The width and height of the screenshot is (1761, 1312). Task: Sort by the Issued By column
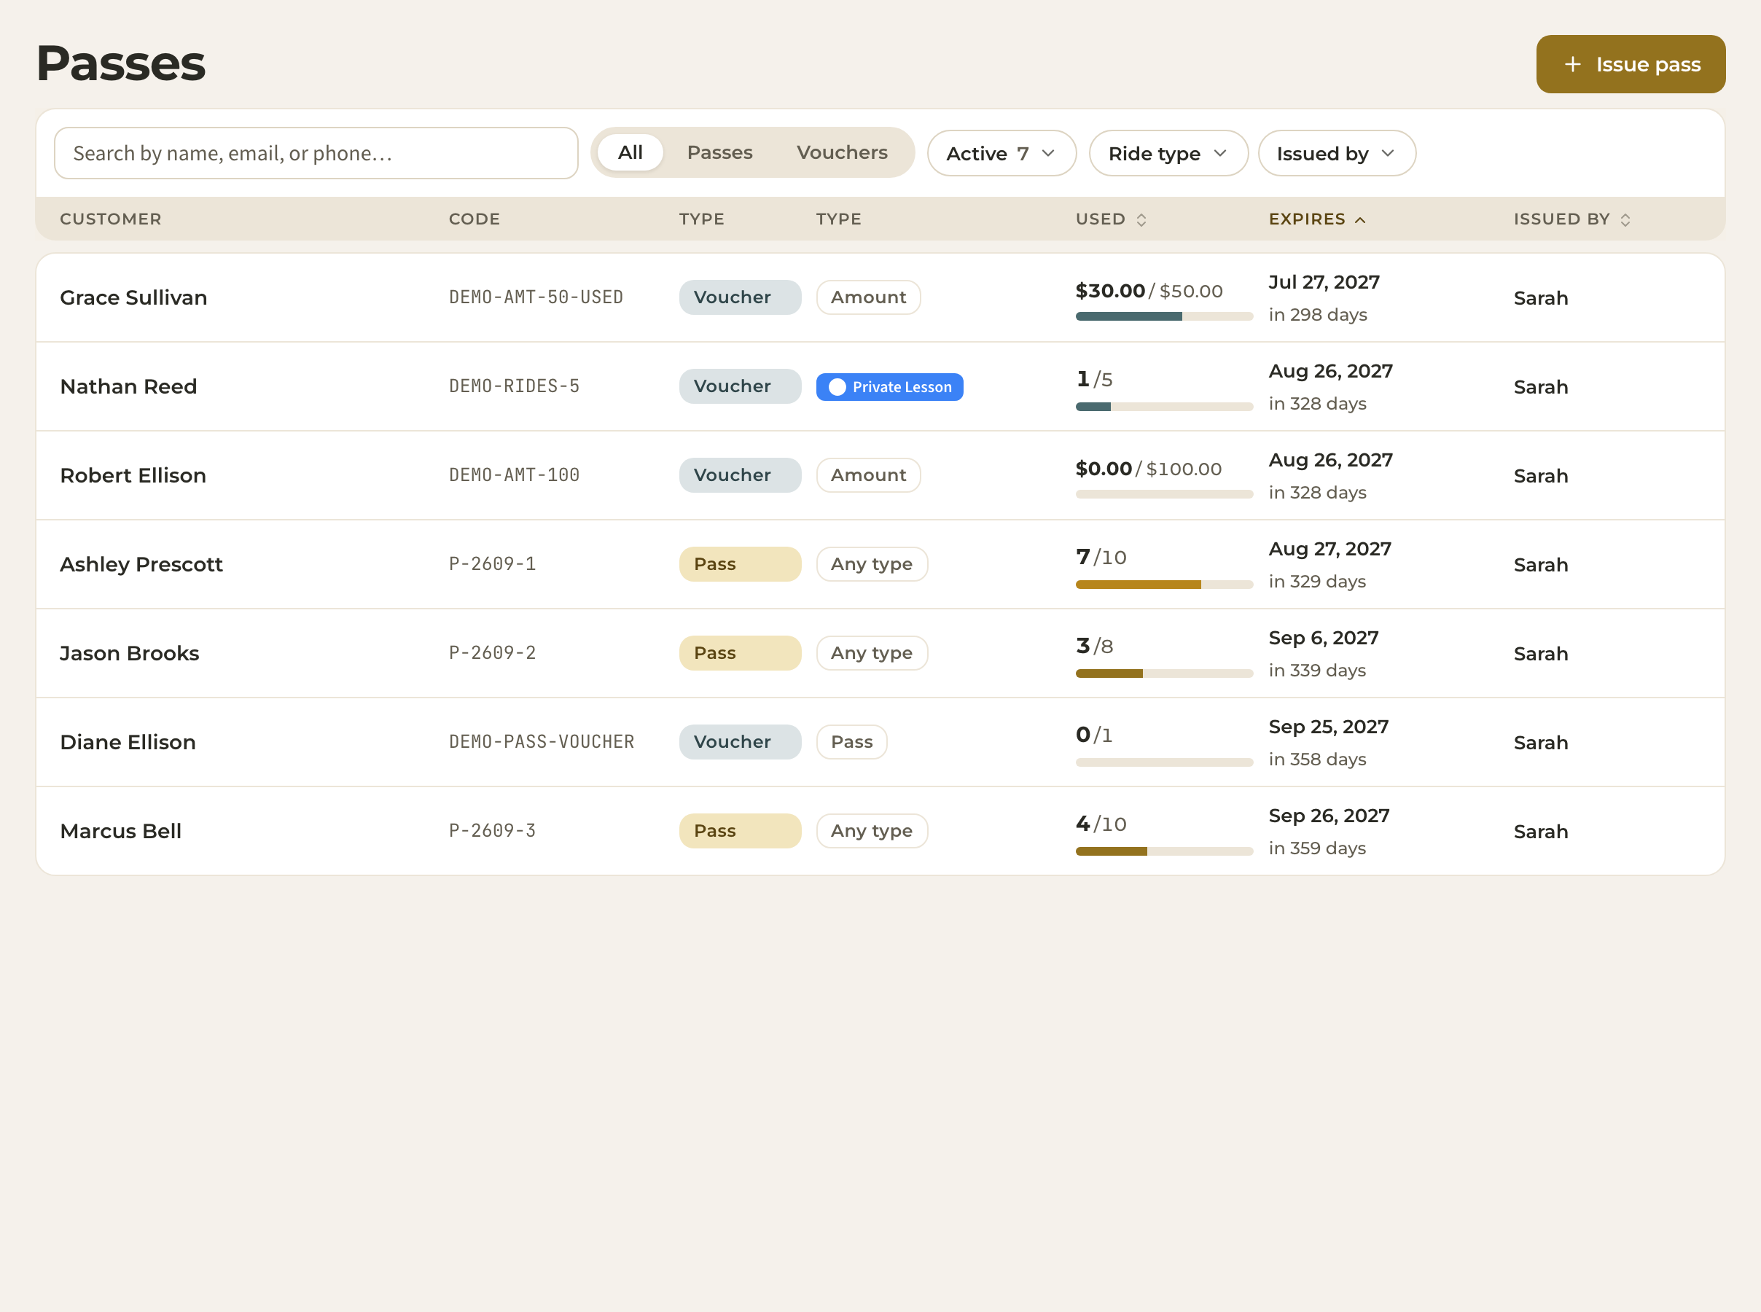[1571, 219]
